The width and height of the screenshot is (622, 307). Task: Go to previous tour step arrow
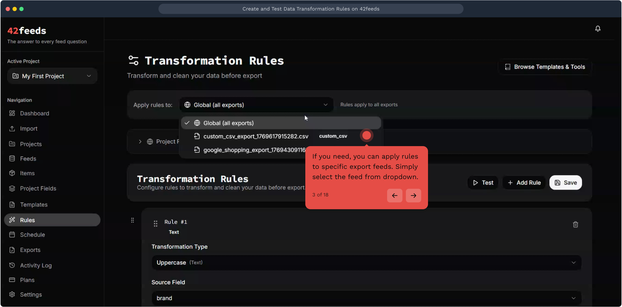(395, 196)
